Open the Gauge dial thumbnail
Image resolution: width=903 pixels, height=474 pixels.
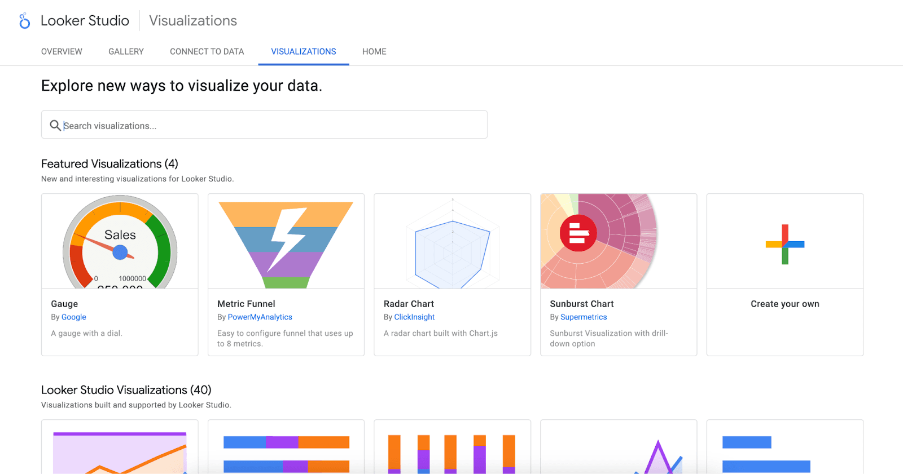[x=120, y=242]
